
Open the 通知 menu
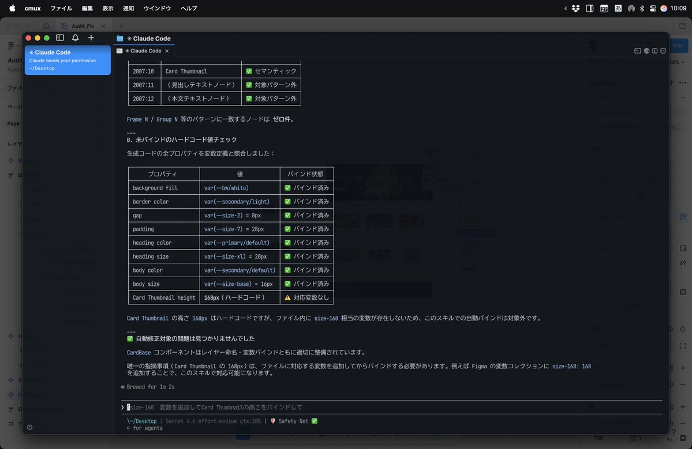tap(129, 9)
